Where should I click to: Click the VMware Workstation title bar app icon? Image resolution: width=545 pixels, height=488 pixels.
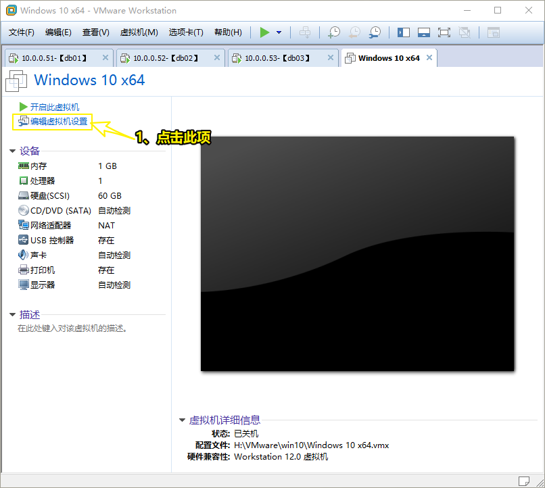pyautogui.click(x=11, y=10)
